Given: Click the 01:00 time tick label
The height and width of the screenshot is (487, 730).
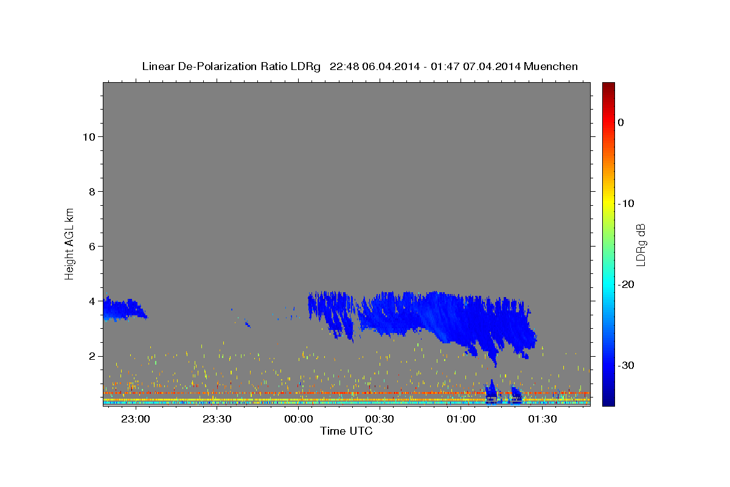Looking at the screenshot, I should click(461, 419).
